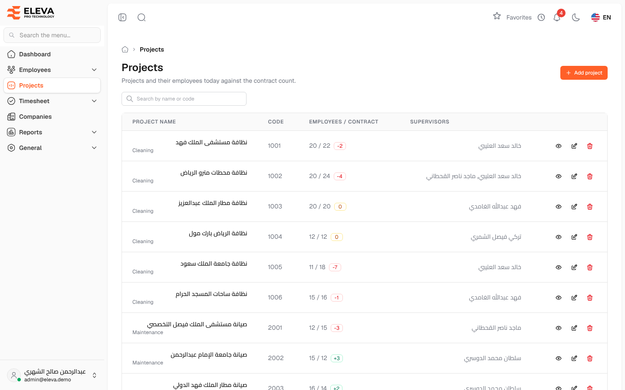Image resolution: width=625 pixels, height=390 pixels.
Task: Expand the Reports chevron
Action: coord(94,132)
